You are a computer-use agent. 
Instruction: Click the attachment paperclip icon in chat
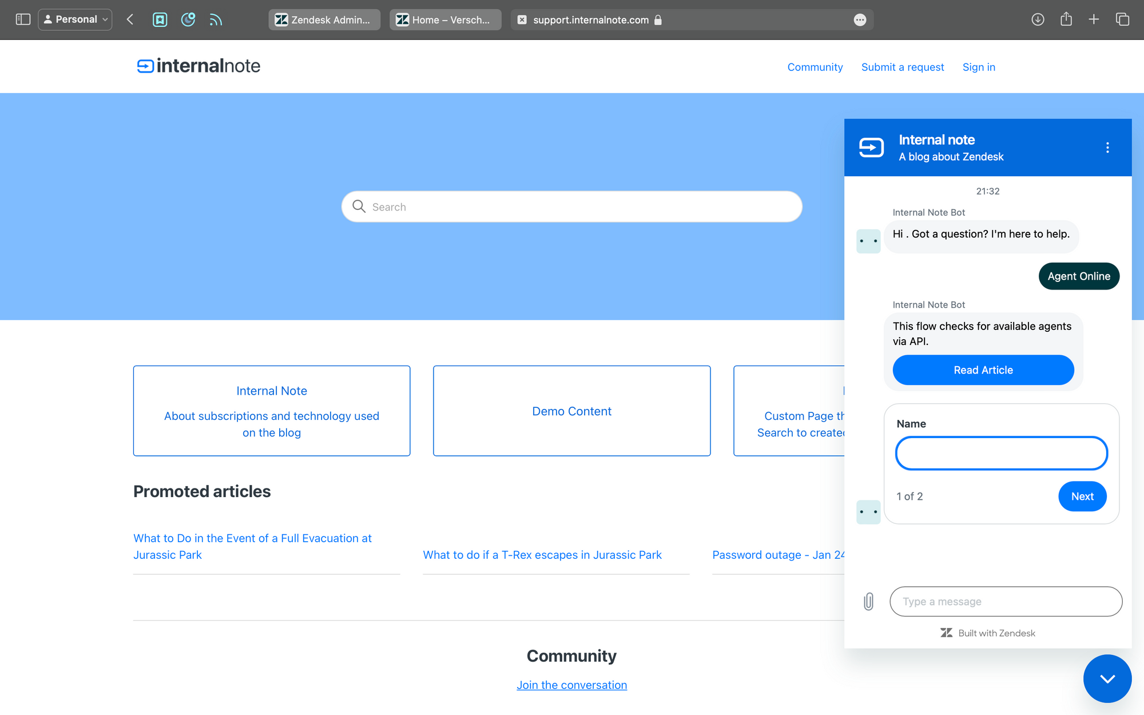point(868,601)
